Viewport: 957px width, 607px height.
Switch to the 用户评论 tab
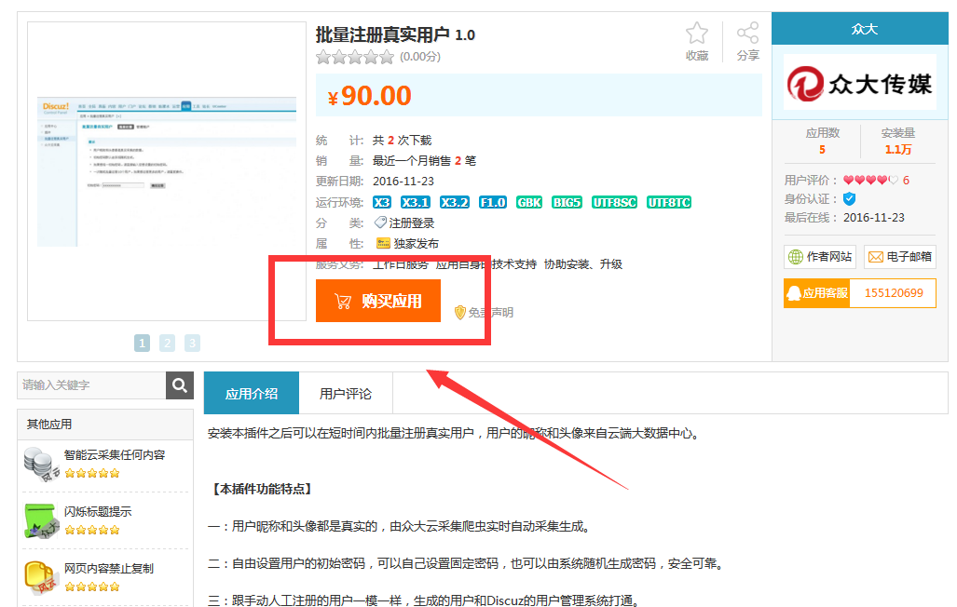click(x=346, y=393)
